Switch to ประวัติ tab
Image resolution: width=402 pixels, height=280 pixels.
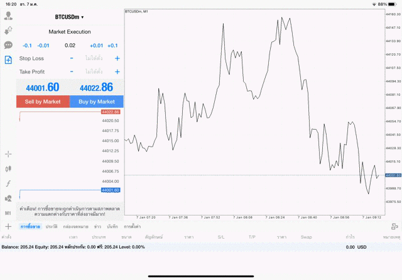point(52,227)
